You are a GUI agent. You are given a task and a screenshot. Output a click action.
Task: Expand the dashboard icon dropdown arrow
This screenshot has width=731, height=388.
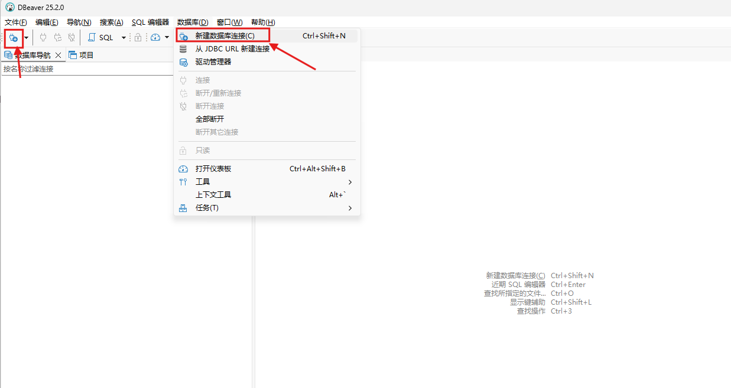coord(167,38)
